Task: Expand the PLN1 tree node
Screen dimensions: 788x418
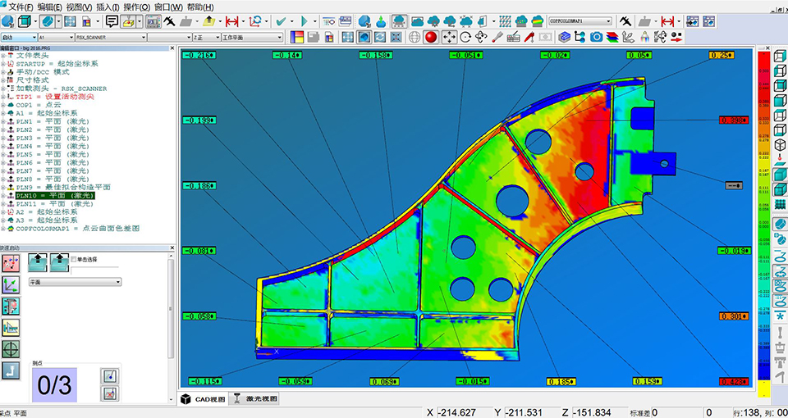Action: coord(3,121)
